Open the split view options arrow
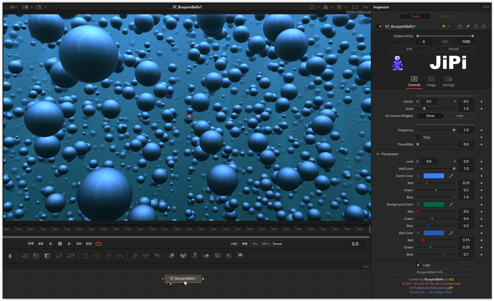Viewport: 494px width, 301px height. pyautogui.click(x=32, y=7)
